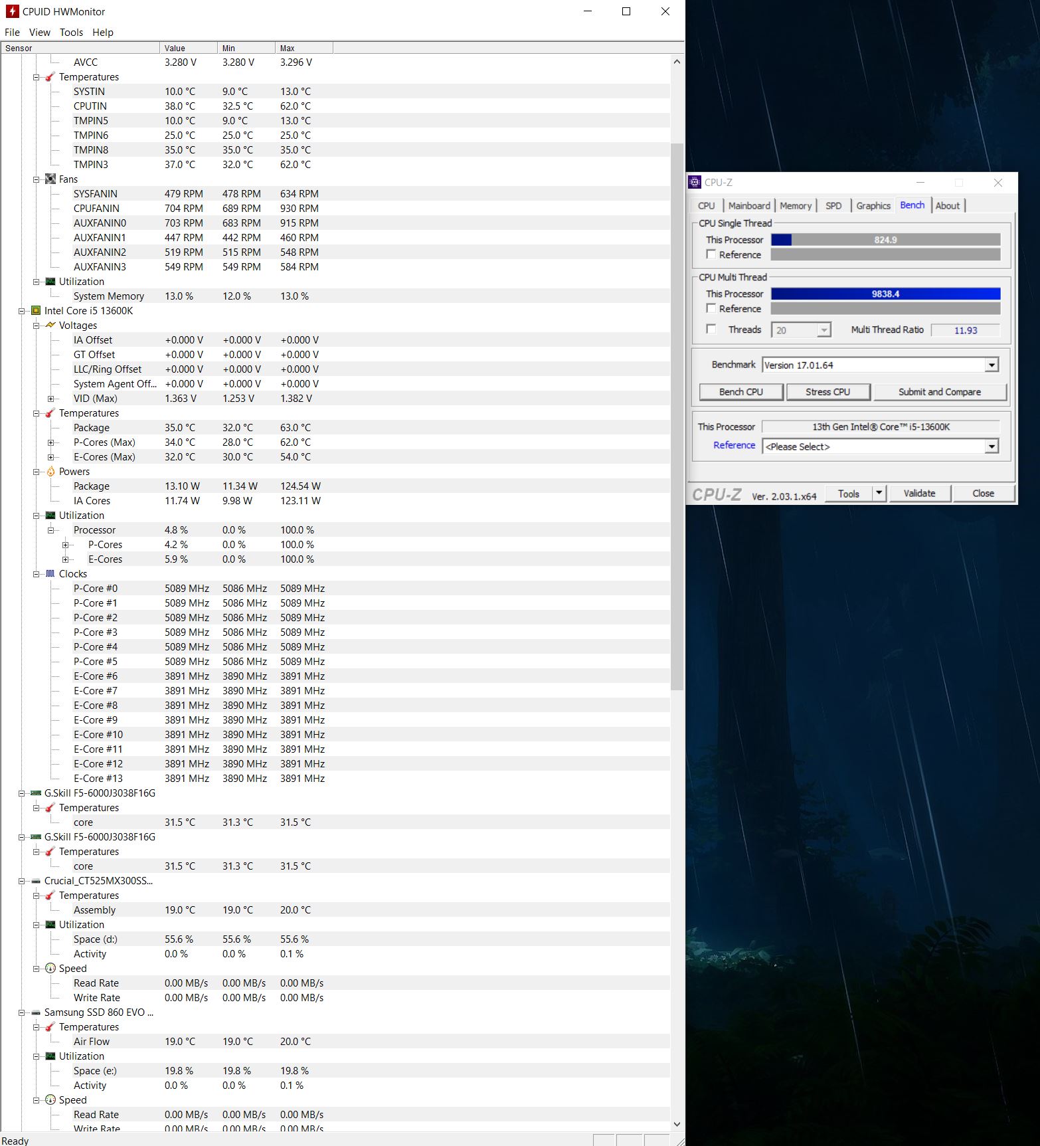Click the thermometer icon under second G.Skill module
The height and width of the screenshot is (1146, 1040).
click(50, 852)
